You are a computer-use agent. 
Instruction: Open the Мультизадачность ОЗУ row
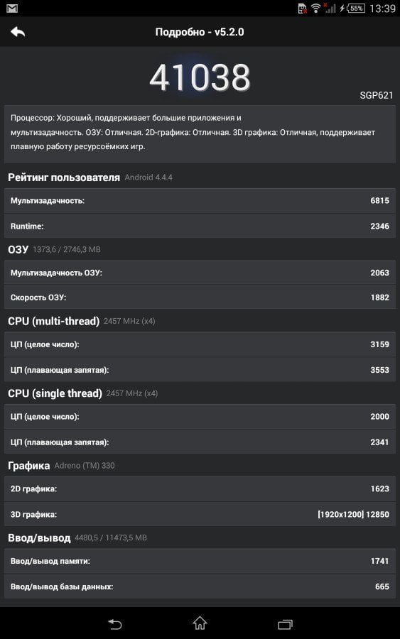(x=200, y=273)
